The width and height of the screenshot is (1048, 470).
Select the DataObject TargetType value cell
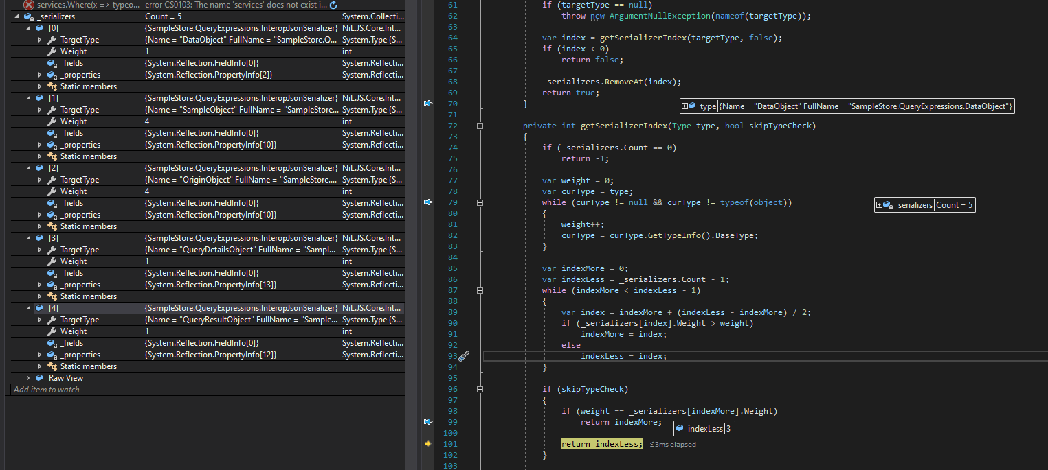click(241, 40)
